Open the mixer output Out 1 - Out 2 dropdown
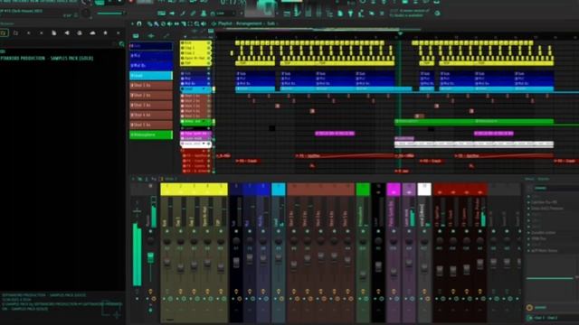This screenshot has height=325, width=579. pyautogui.click(x=553, y=318)
